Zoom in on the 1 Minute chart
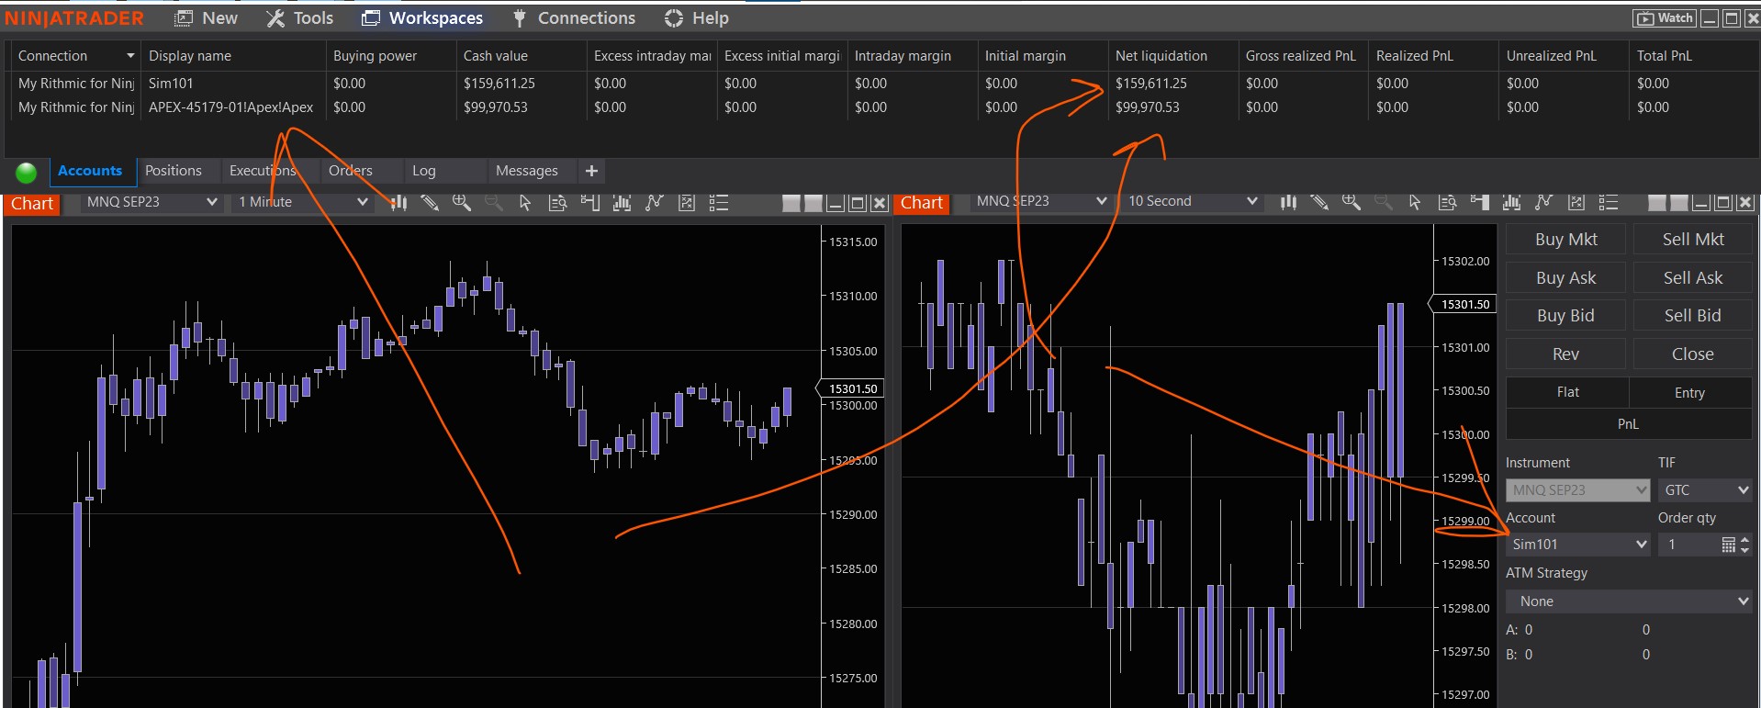This screenshot has height=708, width=1761. [461, 202]
